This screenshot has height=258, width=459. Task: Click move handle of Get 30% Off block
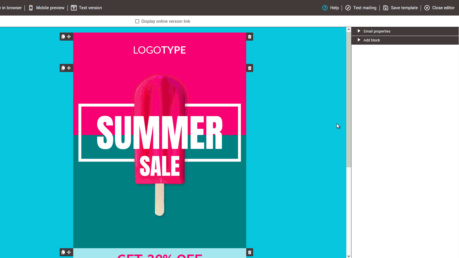69,252
